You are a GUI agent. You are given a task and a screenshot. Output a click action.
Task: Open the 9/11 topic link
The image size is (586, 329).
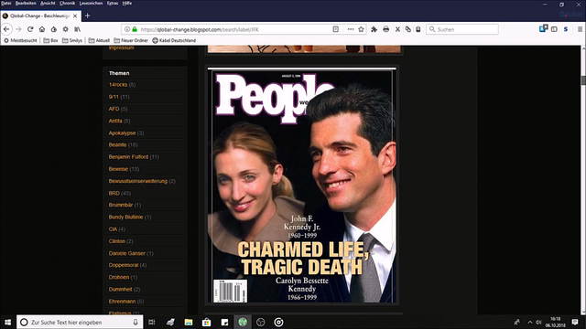coord(114,97)
